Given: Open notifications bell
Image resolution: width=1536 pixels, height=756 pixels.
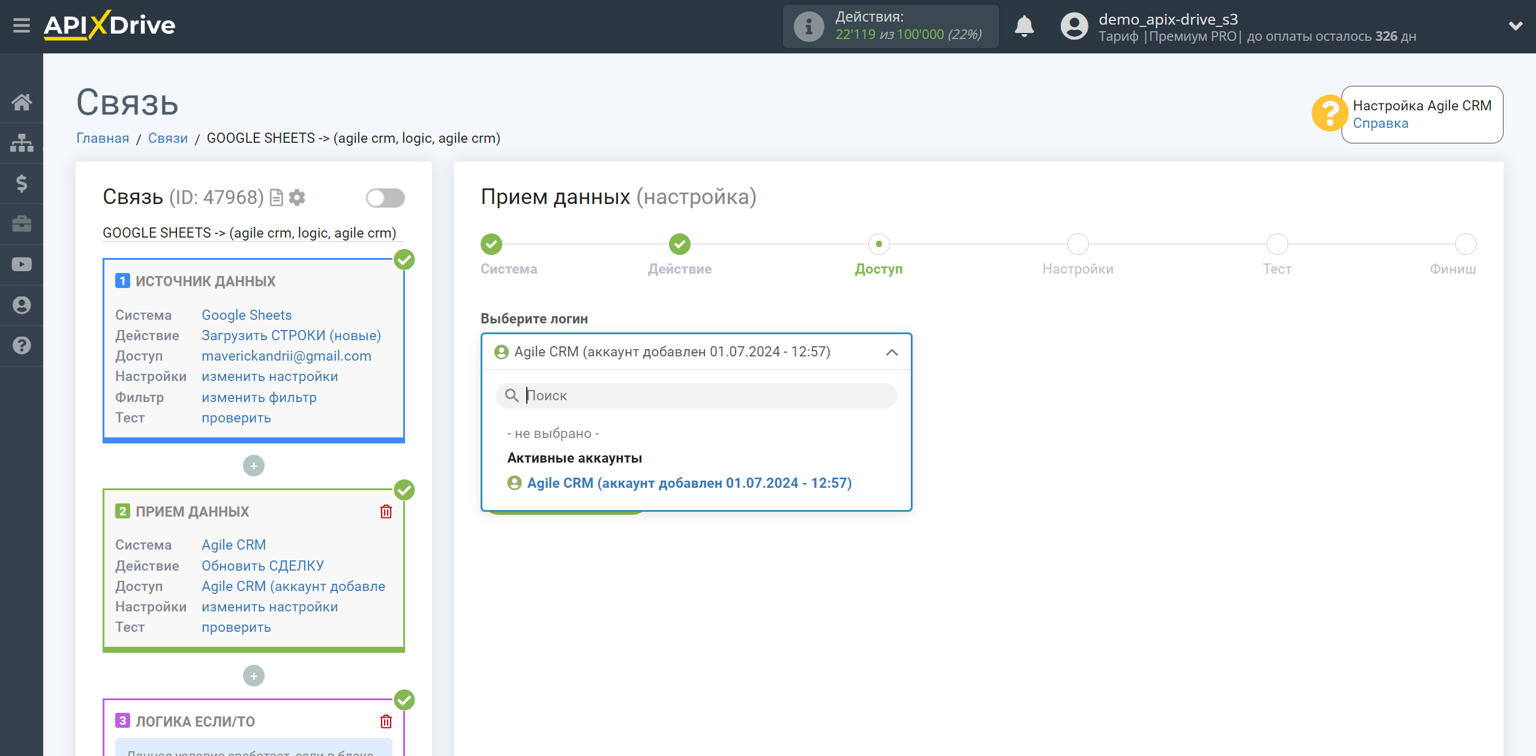Looking at the screenshot, I should tap(1024, 26).
